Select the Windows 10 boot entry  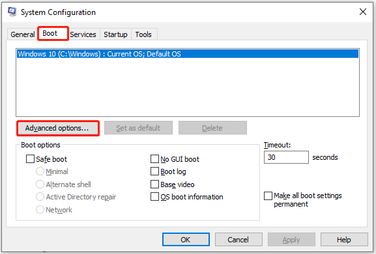188,54
